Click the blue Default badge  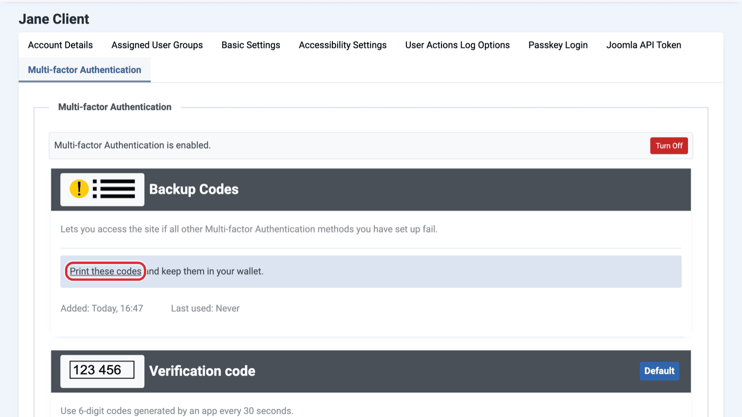point(659,371)
